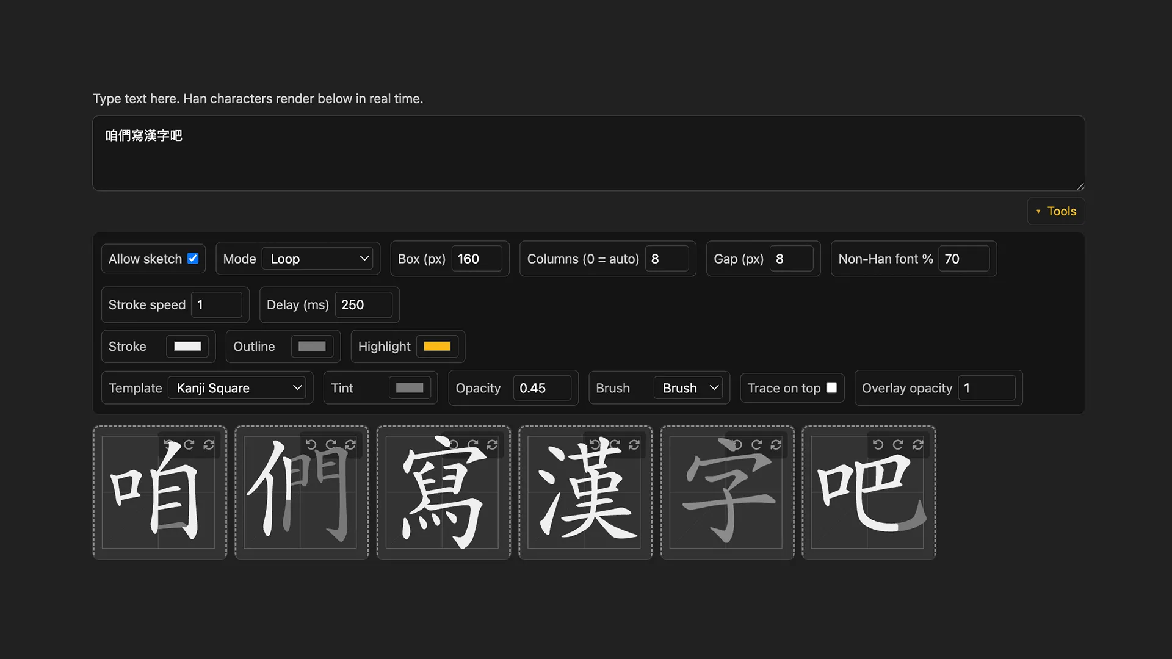This screenshot has width=1172, height=659.
Task: Open the Brush style dropdown
Action: click(689, 387)
